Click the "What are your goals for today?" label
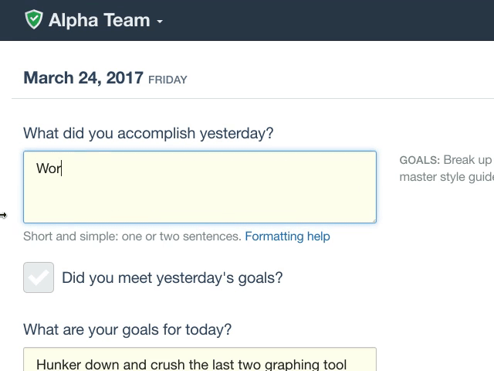 [127, 329]
